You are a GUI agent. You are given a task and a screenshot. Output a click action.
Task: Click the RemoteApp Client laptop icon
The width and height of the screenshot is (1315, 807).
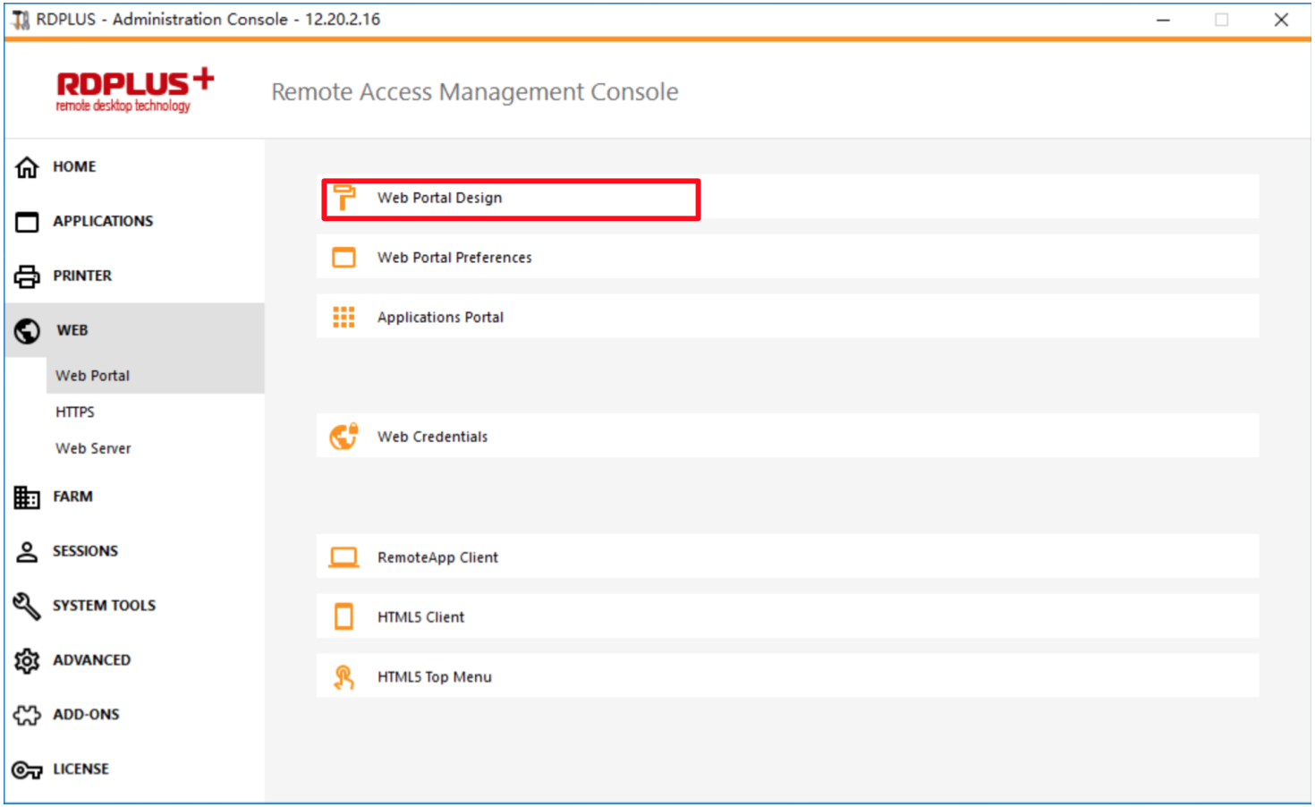[x=344, y=557]
